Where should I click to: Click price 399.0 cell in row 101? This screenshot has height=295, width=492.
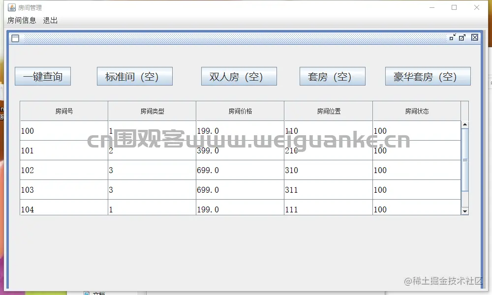point(240,150)
